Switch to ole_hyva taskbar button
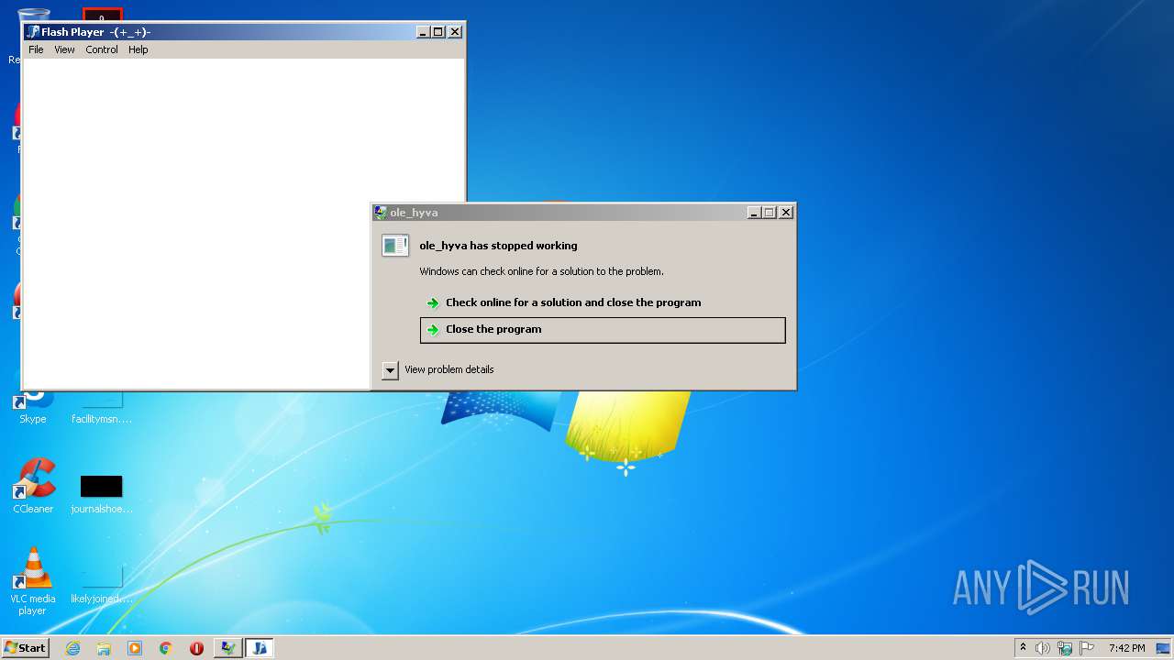This screenshot has width=1174, height=660. 227,648
